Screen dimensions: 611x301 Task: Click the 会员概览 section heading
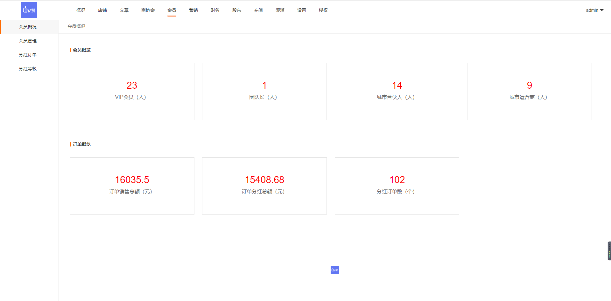(82, 50)
